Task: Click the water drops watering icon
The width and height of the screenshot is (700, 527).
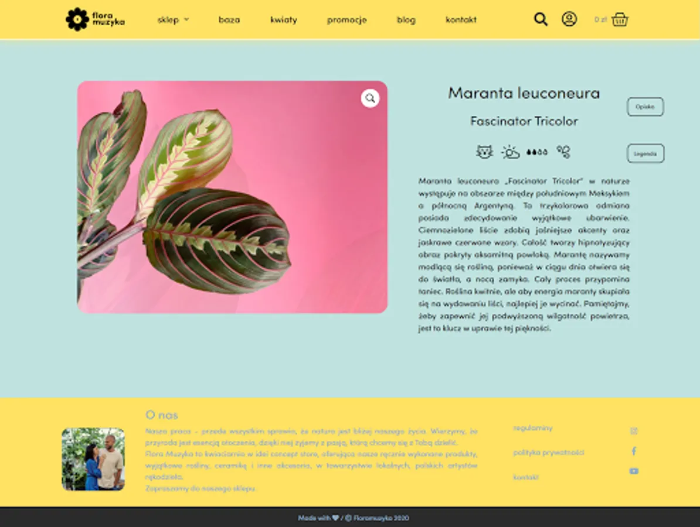Action: (x=536, y=152)
